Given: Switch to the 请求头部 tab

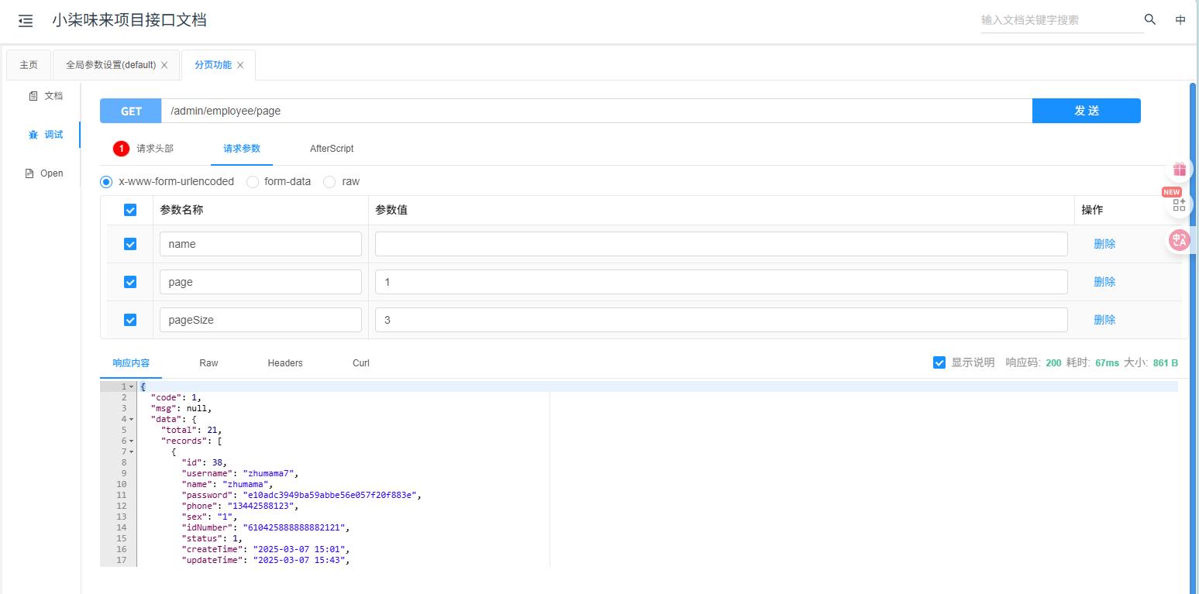Looking at the screenshot, I should point(154,149).
